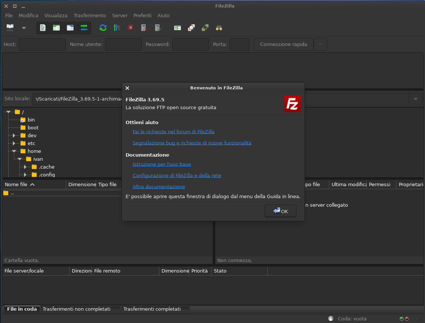Sort local list by Nome file
This screenshot has height=323, width=425.
pos(34,185)
